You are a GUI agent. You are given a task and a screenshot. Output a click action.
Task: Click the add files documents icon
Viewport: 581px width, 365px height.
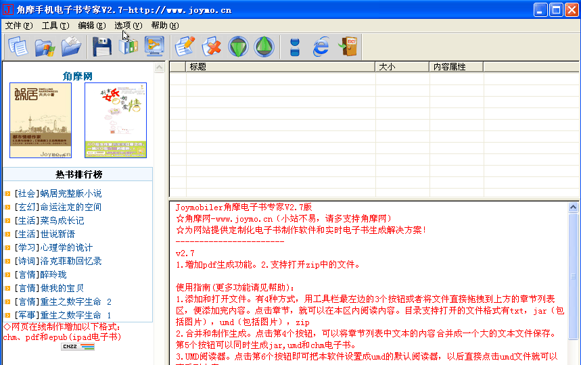(18, 47)
